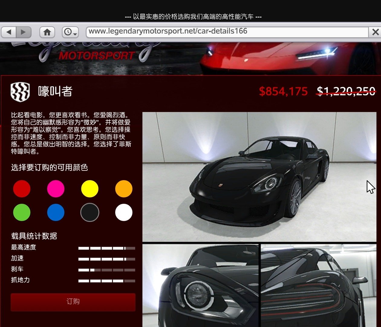Choose the yellow paint color

tap(90, 189)
